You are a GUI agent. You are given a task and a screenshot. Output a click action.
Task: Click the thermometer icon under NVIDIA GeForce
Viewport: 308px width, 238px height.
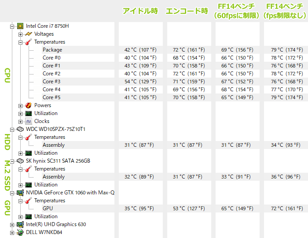pos(29,201)
